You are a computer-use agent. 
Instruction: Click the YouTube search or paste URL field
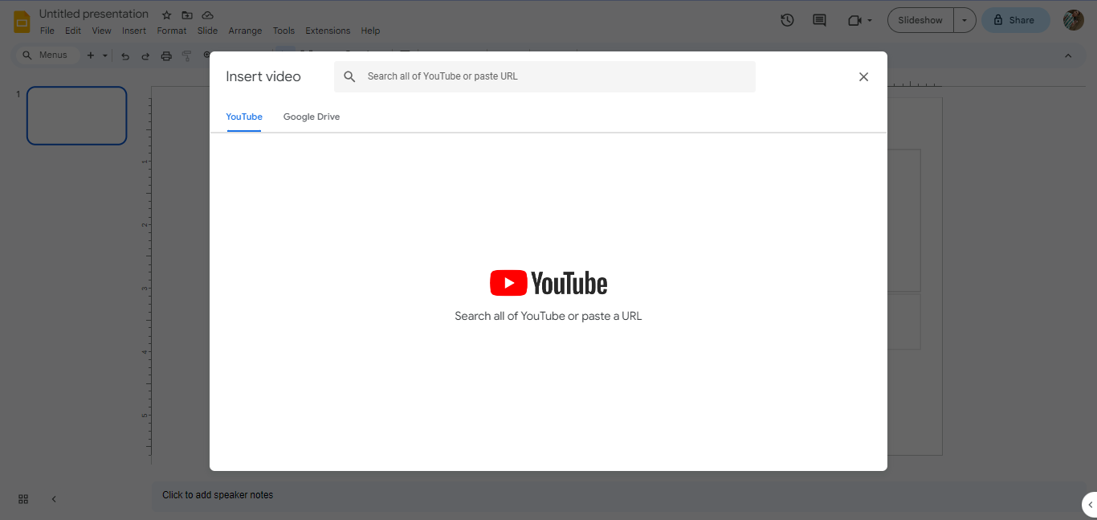[544, 76]
